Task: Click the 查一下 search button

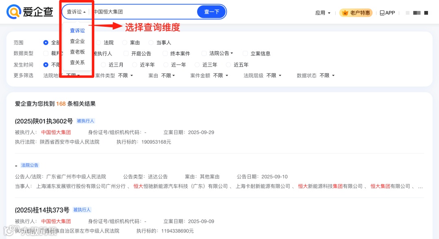Action: click(212, 12)
